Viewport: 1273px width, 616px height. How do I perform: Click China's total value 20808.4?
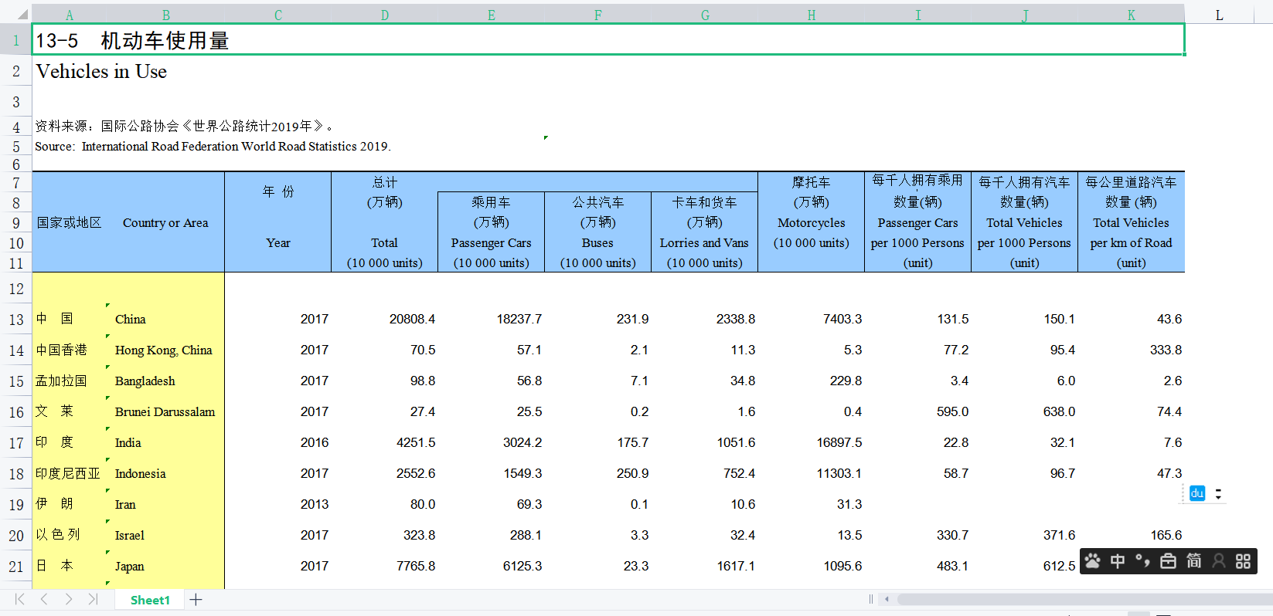(x=412, y=319)
